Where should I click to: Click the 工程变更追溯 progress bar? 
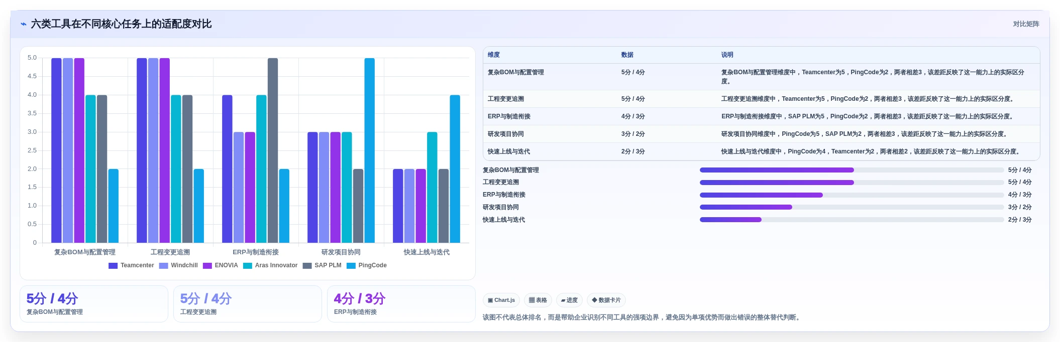coord(852,183)
